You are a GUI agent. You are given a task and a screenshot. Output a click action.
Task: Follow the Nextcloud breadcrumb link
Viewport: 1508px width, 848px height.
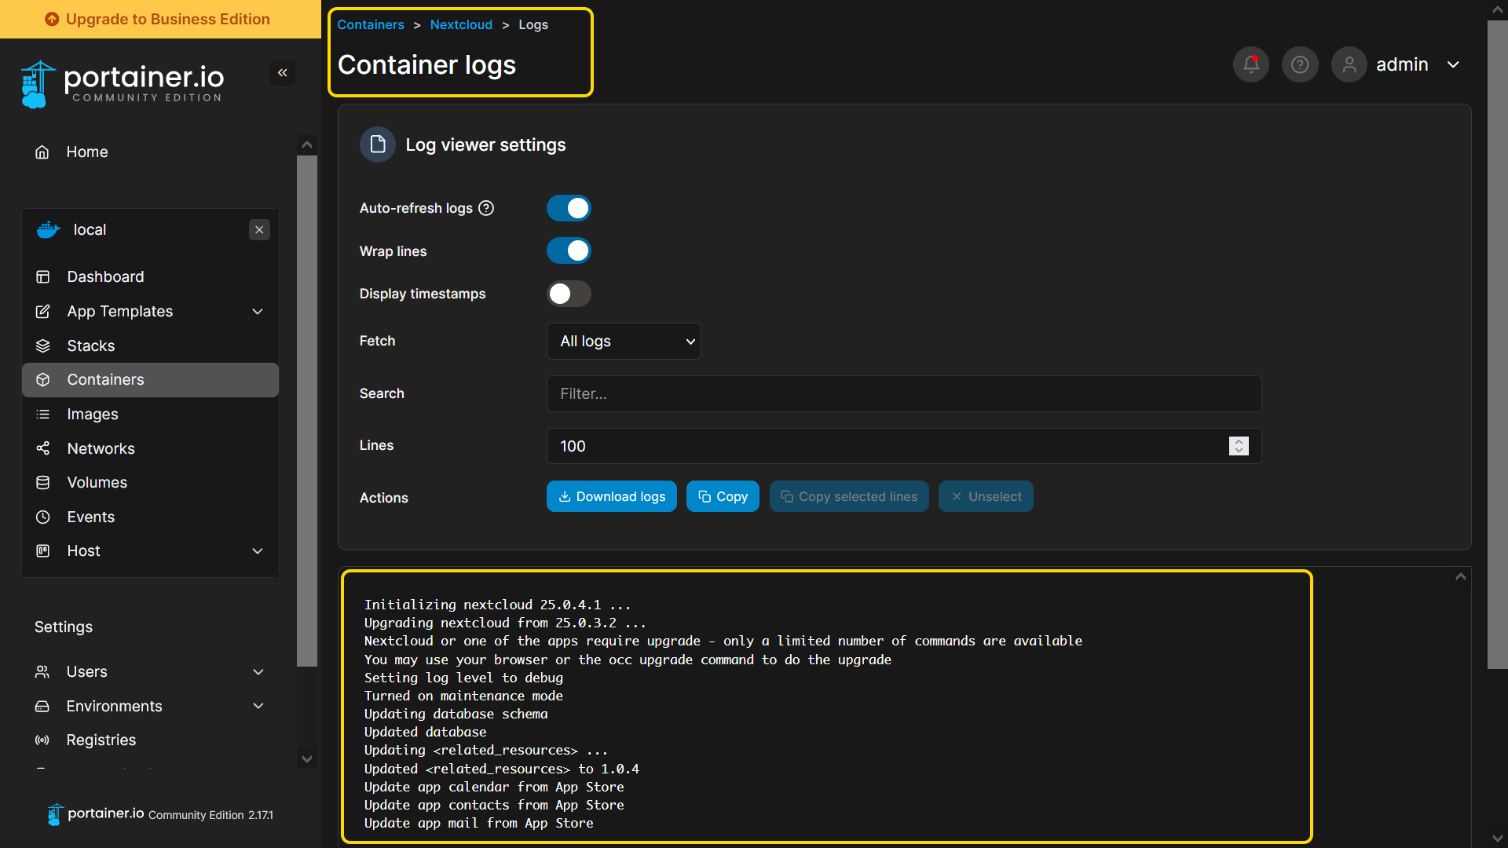click(461, 24)
